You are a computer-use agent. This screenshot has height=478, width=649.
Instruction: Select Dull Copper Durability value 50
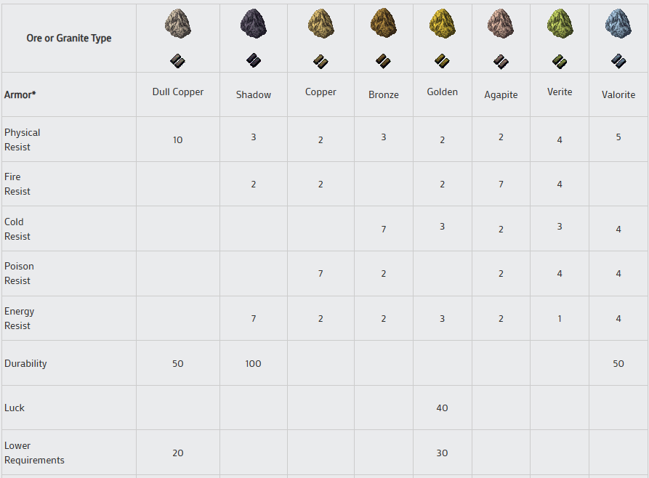click(x=178, y=364)
